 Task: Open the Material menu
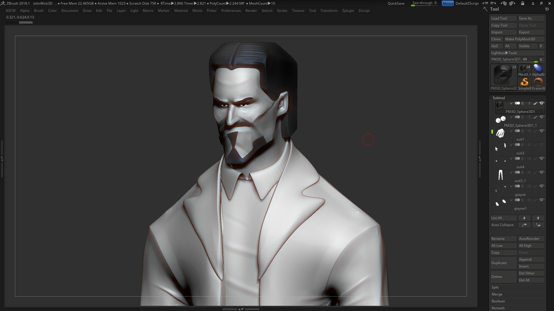(x=181, y=11)
